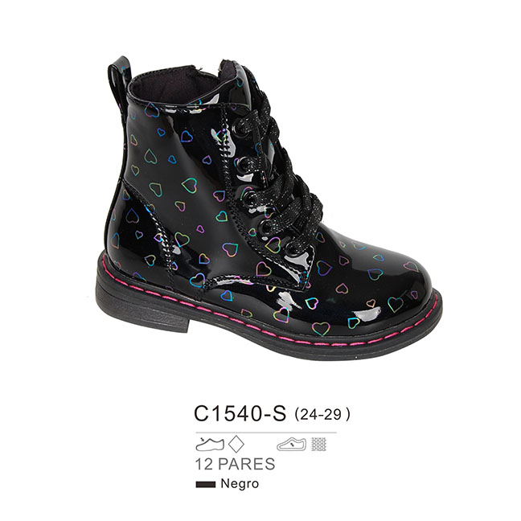Select the black Negro color swatch
521x521 pixels.
pyautogui.click(x=205, y=485)
